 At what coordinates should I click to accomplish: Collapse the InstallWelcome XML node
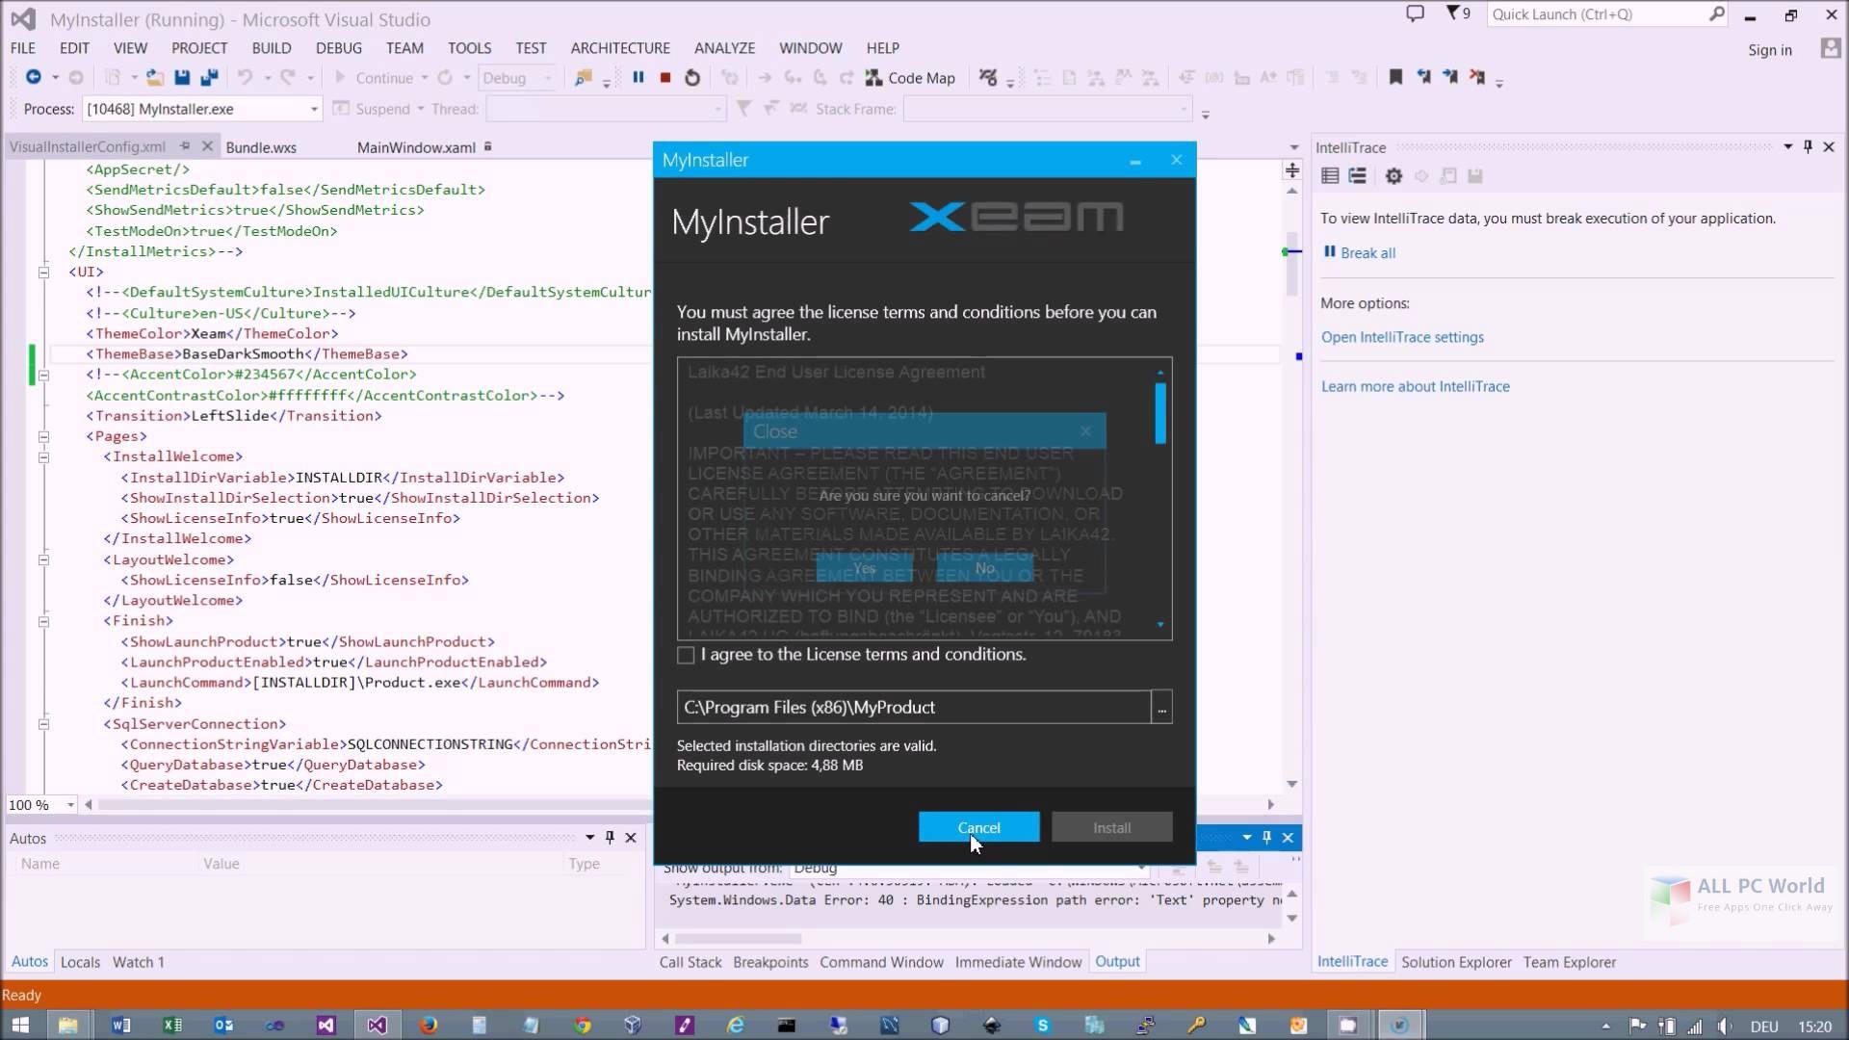click(x=43, y=457)
